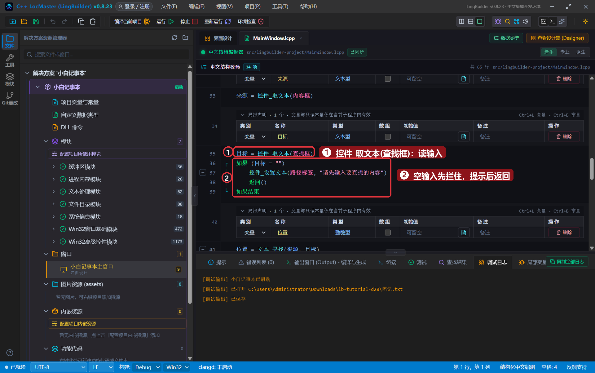Open the Git更改 sidebar panel

coord(10,99)
